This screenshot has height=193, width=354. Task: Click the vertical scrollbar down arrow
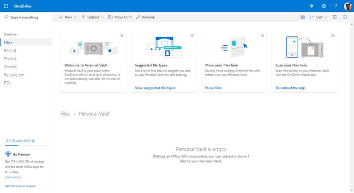352,191
